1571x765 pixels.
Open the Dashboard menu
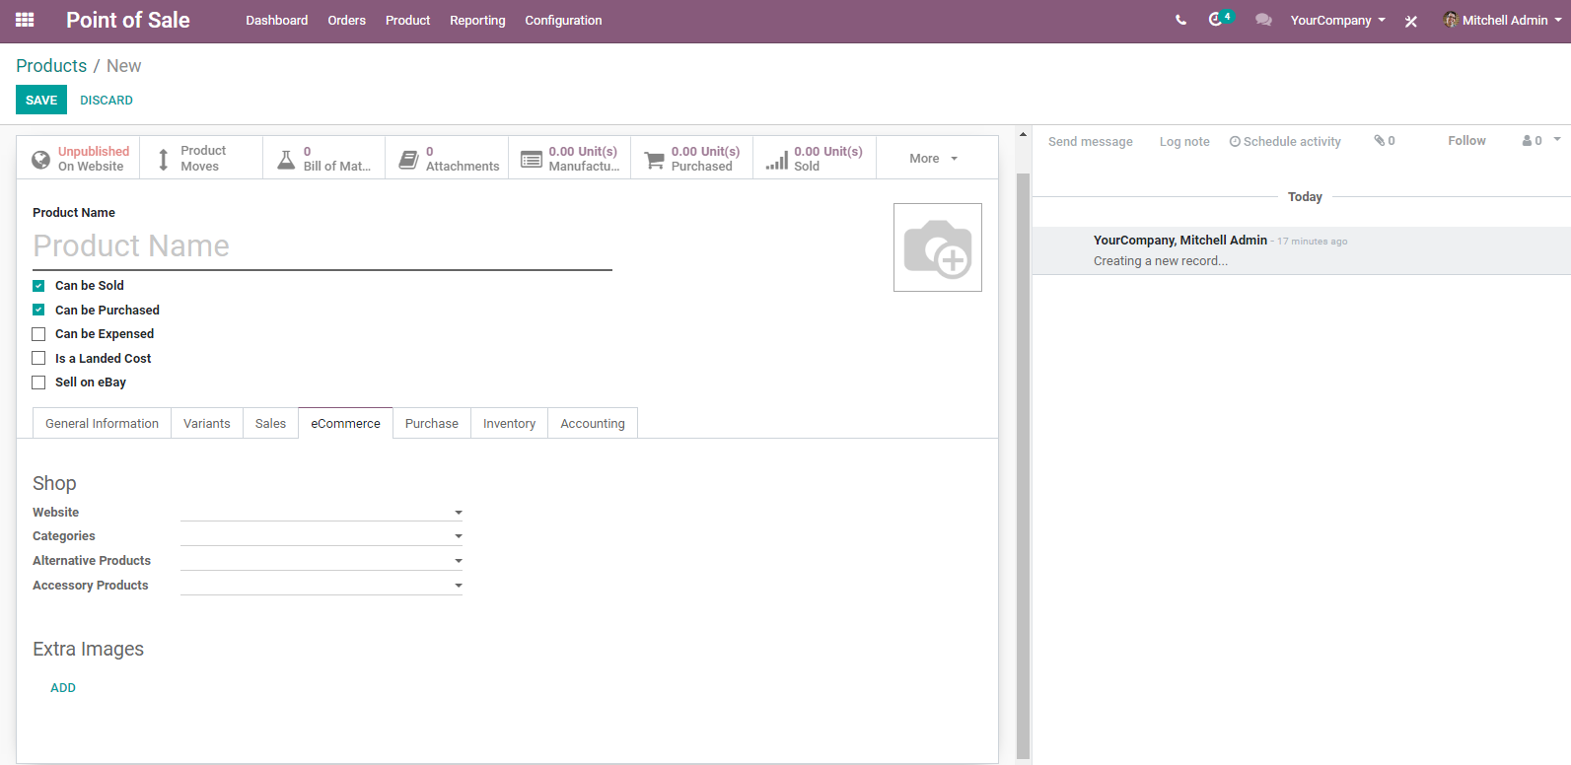click(277, 20)
